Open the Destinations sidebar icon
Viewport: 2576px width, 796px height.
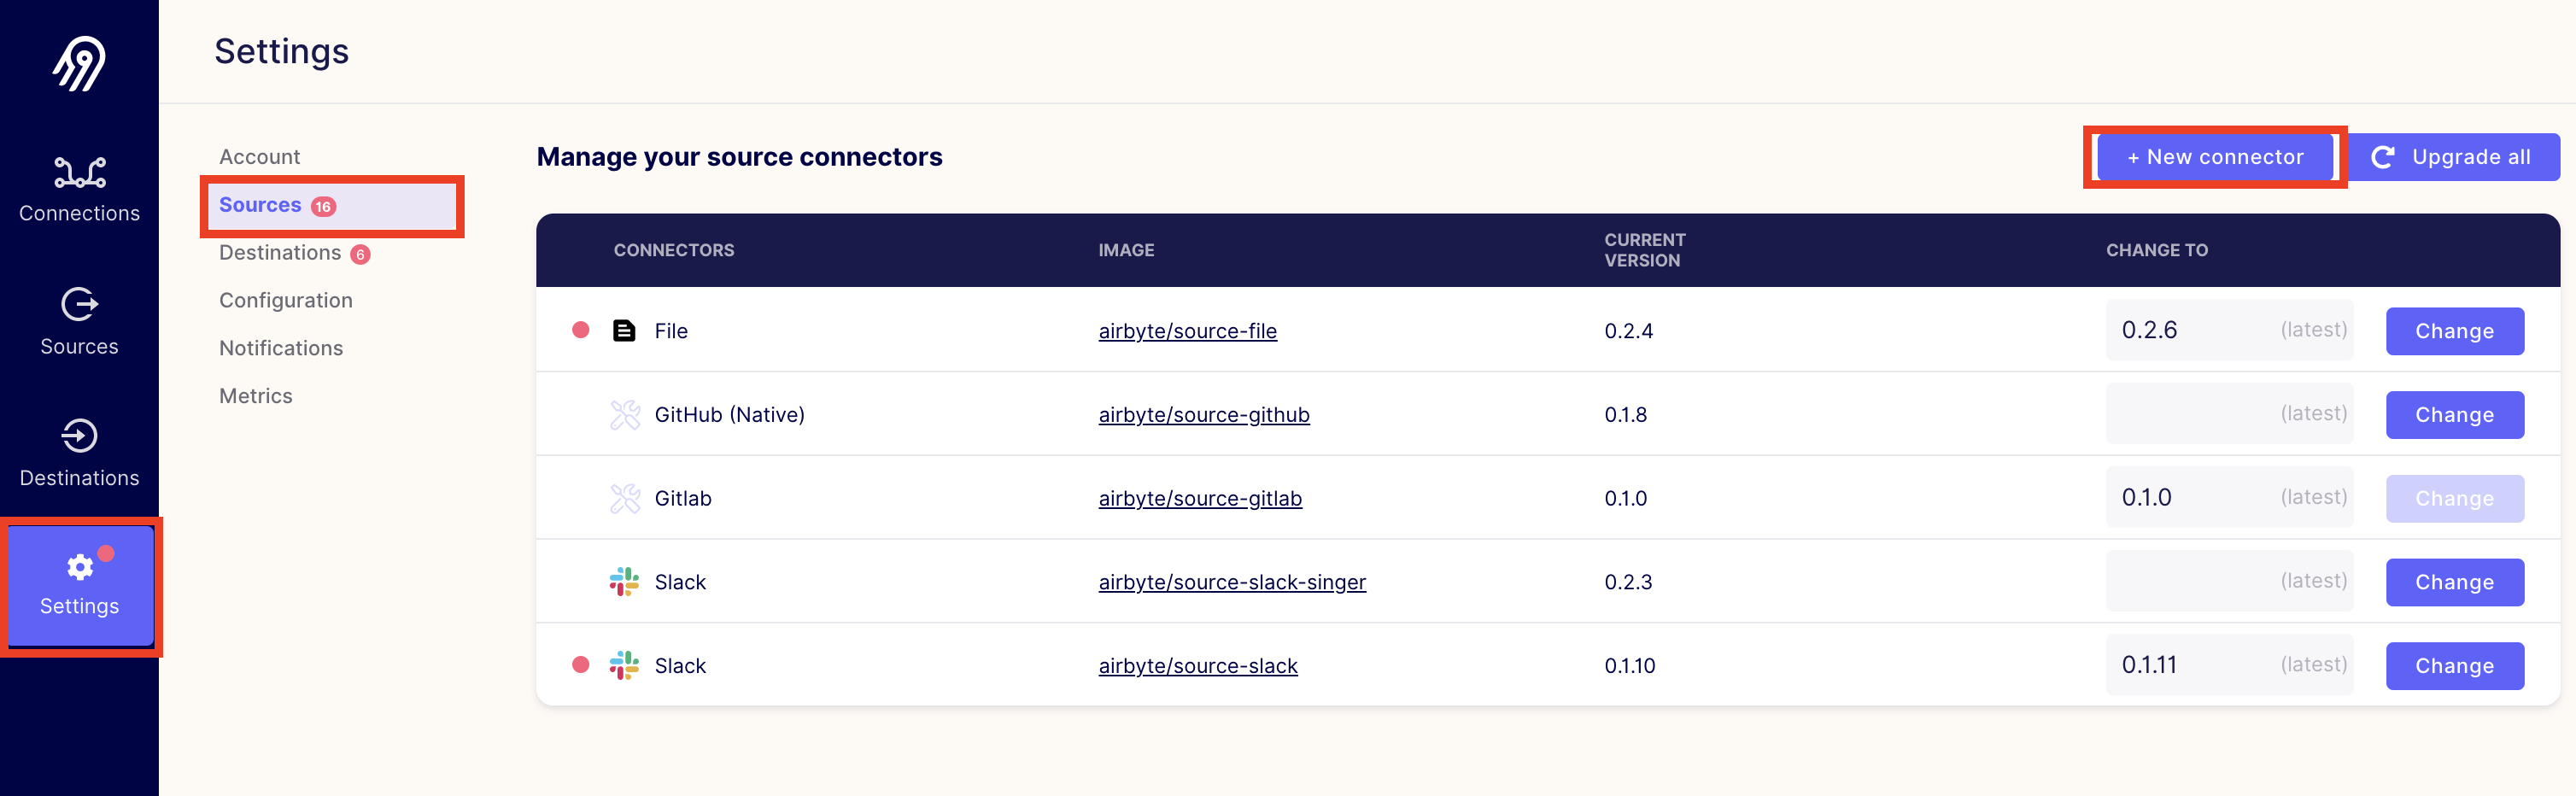click(x=79, y=436)
